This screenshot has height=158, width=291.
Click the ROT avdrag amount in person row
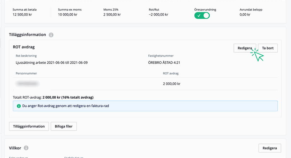tap(171, 83)
